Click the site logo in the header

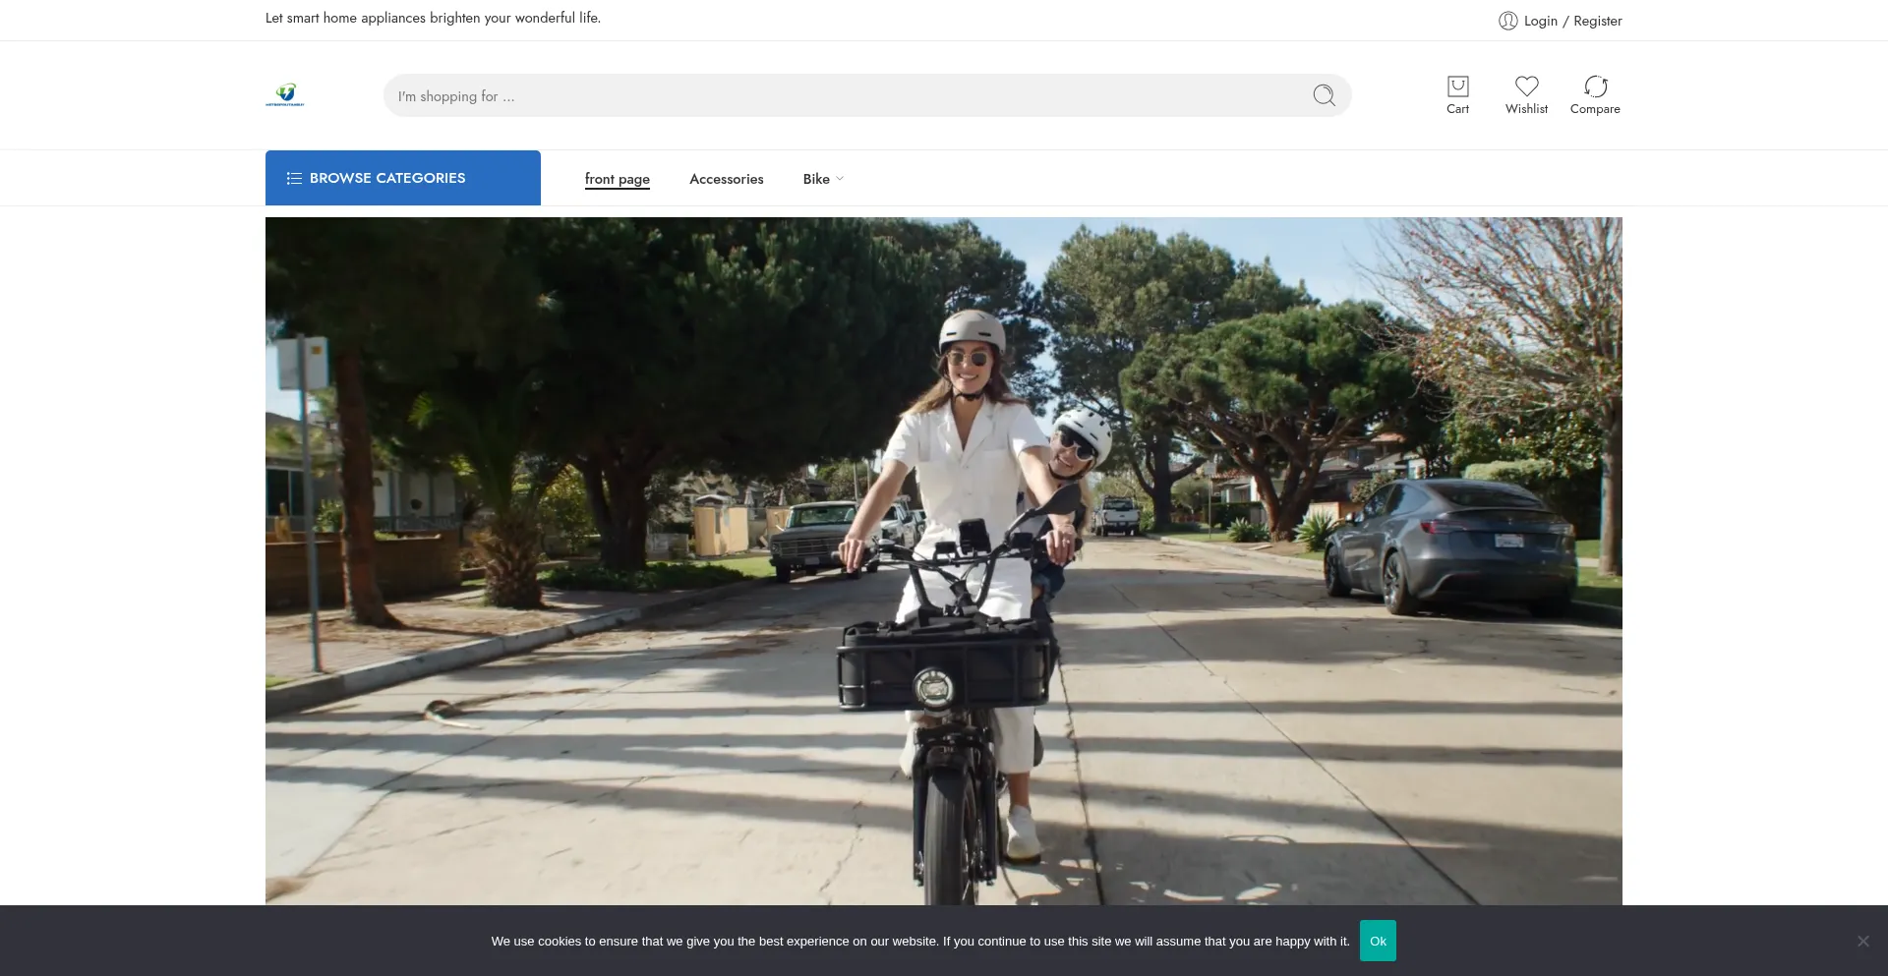pos(285,94)
